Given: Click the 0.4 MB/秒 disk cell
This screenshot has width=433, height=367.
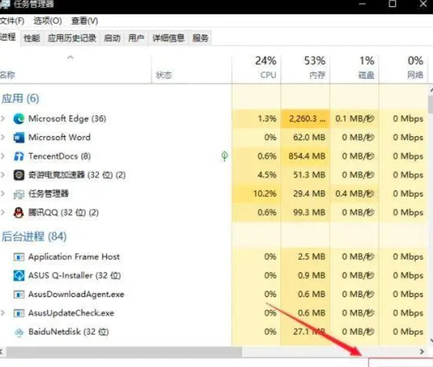Looking at the screenshot, I should click(354, 194).
